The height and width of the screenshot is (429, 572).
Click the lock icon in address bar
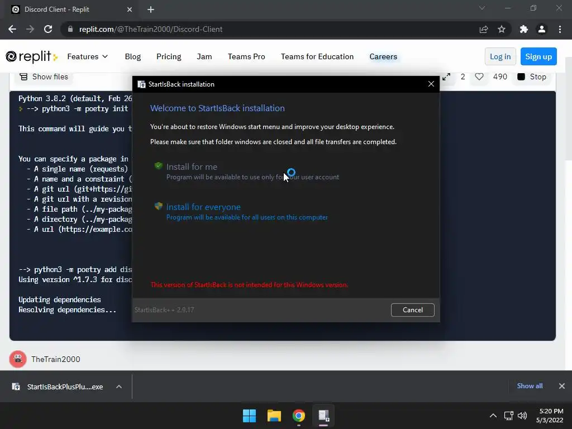pos(70,29)
